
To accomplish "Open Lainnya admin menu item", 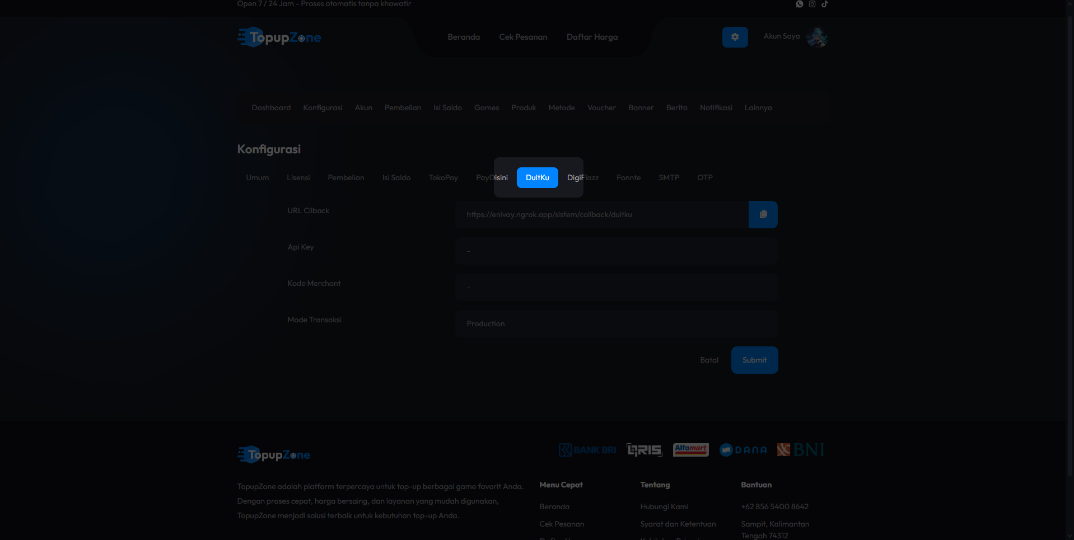I will (758, 107).
